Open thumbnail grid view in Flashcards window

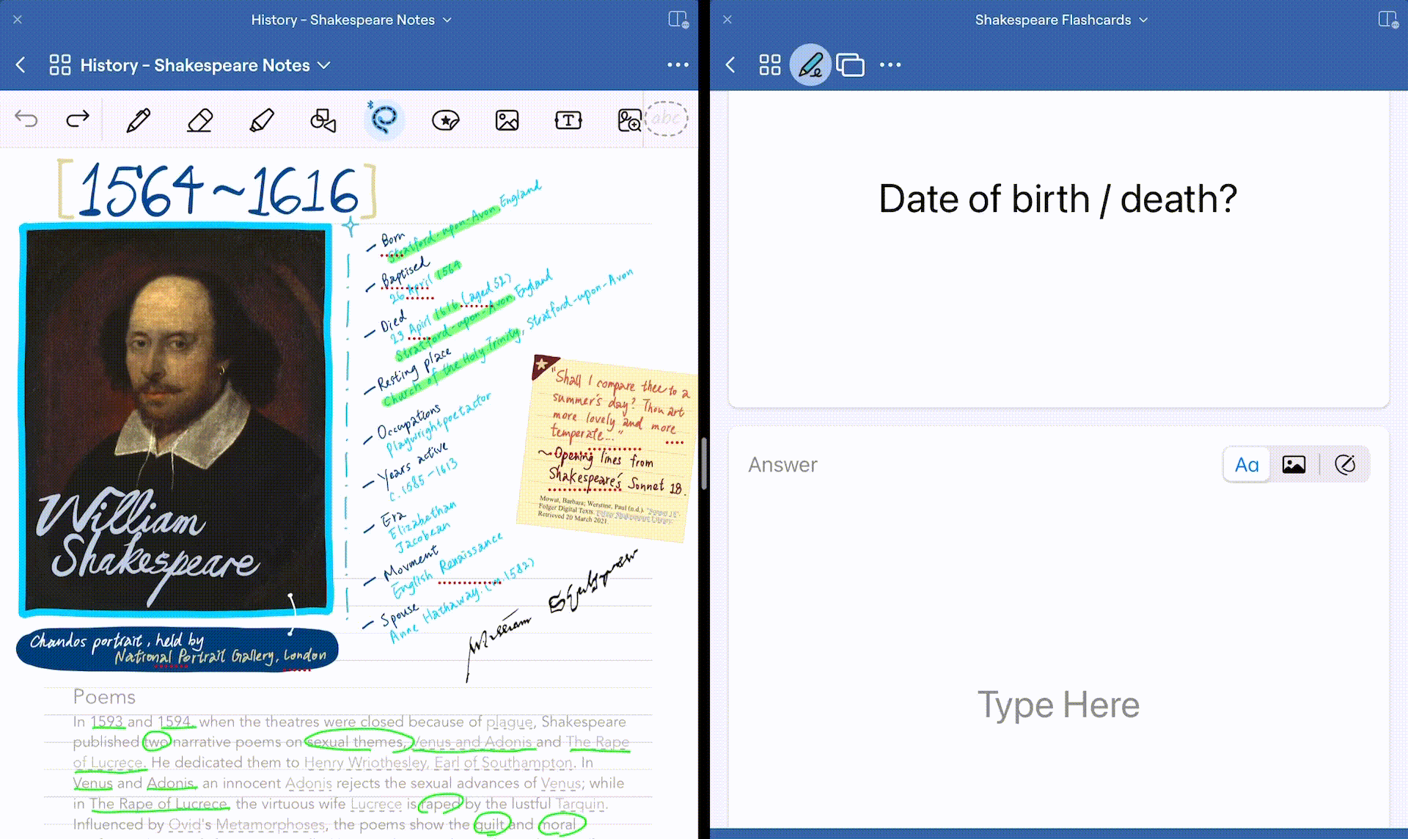click(x=770, y=65)
